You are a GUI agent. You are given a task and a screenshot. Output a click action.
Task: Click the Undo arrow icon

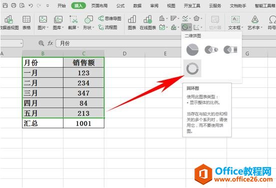pyautogui.click(x=31, y=5)
